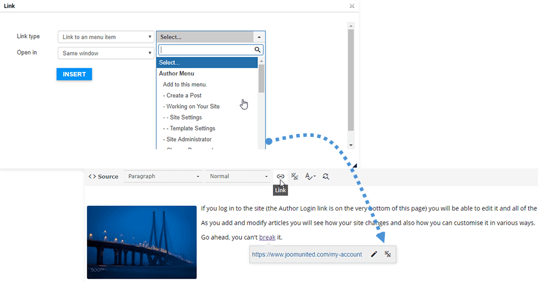The width and height of the screenshot is (538, 282).
Task: Click the unlink icon in link popup
Action: [388, 255]
